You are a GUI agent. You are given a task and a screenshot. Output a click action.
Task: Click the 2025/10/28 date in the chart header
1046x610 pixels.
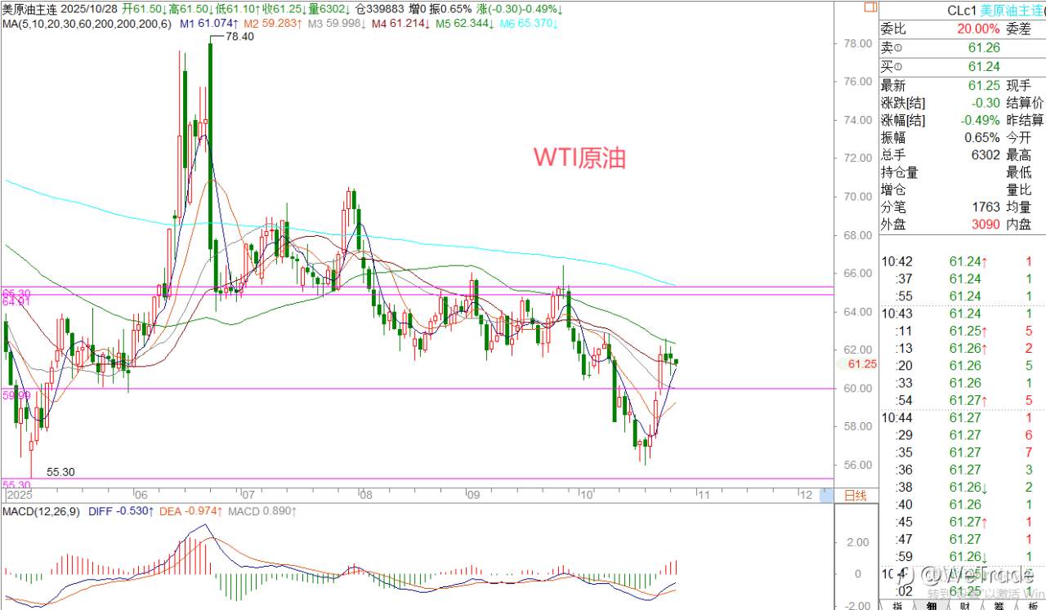(90, 10)
